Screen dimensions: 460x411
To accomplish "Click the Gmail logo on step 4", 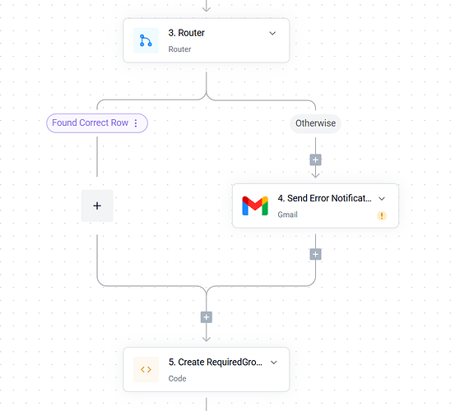I will point(255,206).
